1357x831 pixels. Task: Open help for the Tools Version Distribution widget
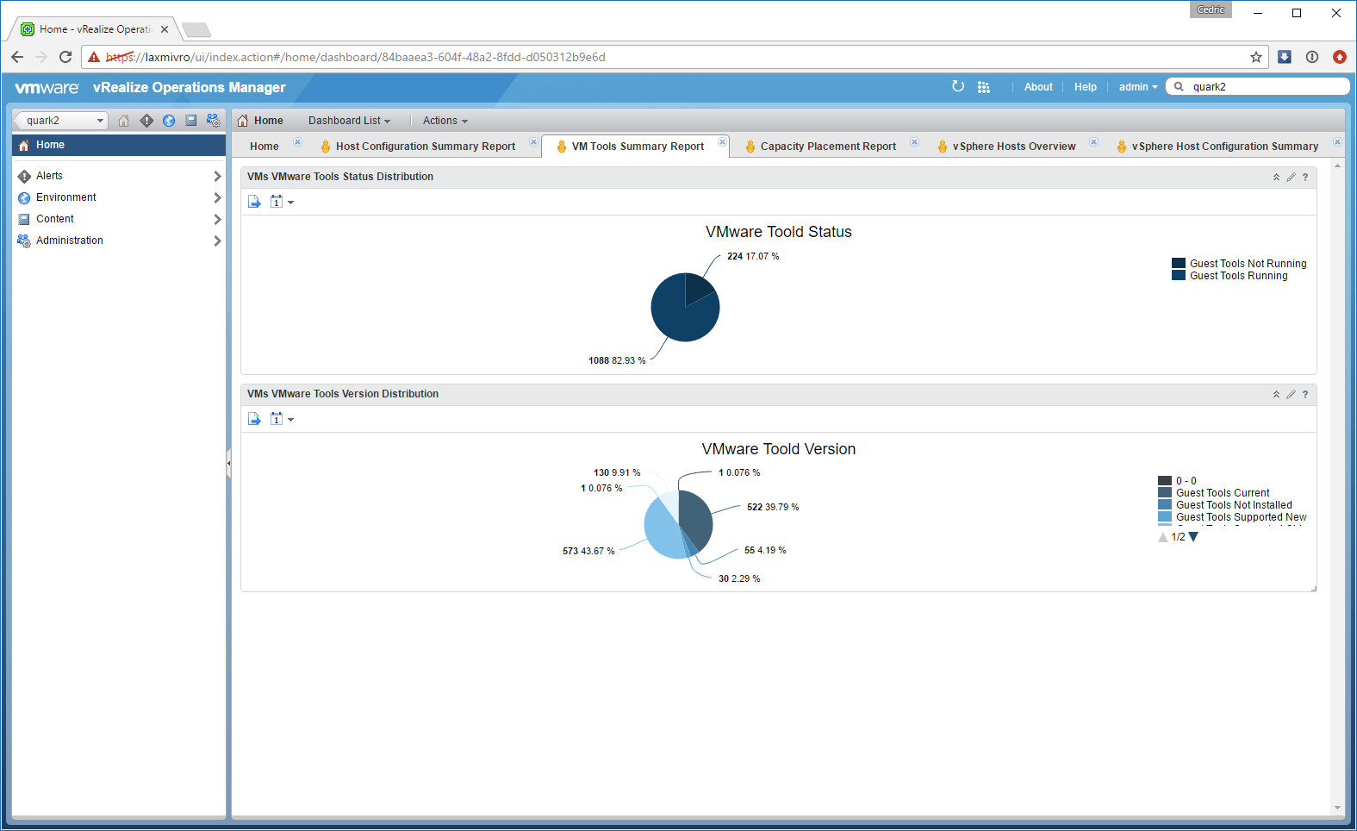(x=1305, y=395)
